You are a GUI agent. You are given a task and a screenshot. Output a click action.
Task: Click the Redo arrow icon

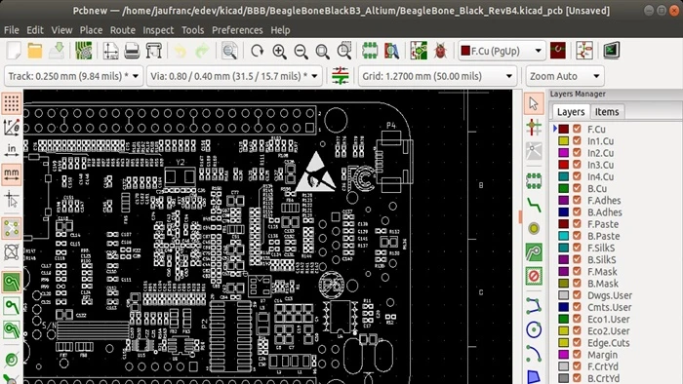pyautogui.click(x=202, y=52)
